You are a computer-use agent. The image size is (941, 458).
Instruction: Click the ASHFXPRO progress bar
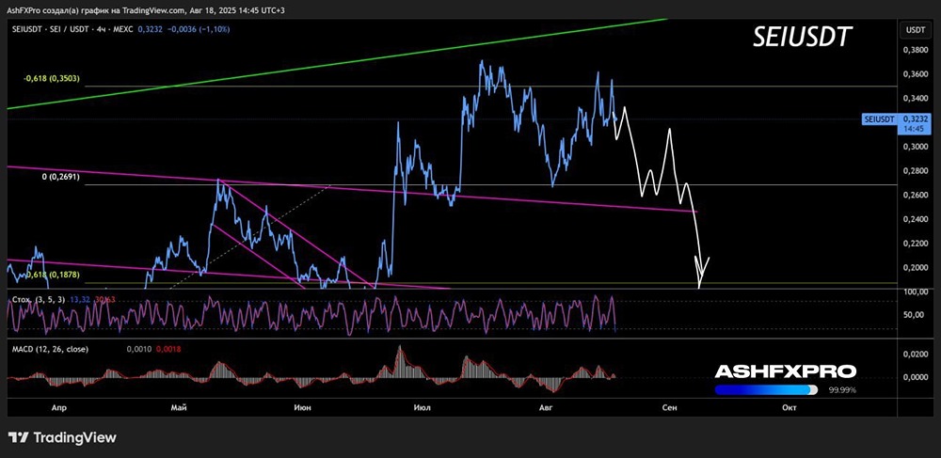tap(766, 389)
